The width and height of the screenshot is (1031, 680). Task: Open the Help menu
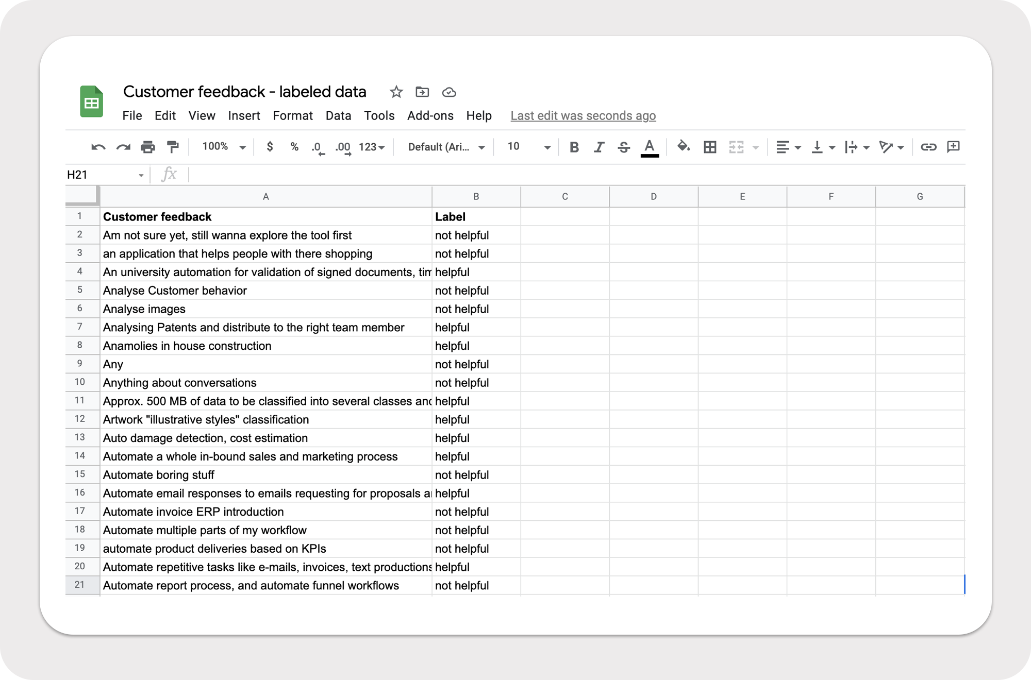coord(479,116)
